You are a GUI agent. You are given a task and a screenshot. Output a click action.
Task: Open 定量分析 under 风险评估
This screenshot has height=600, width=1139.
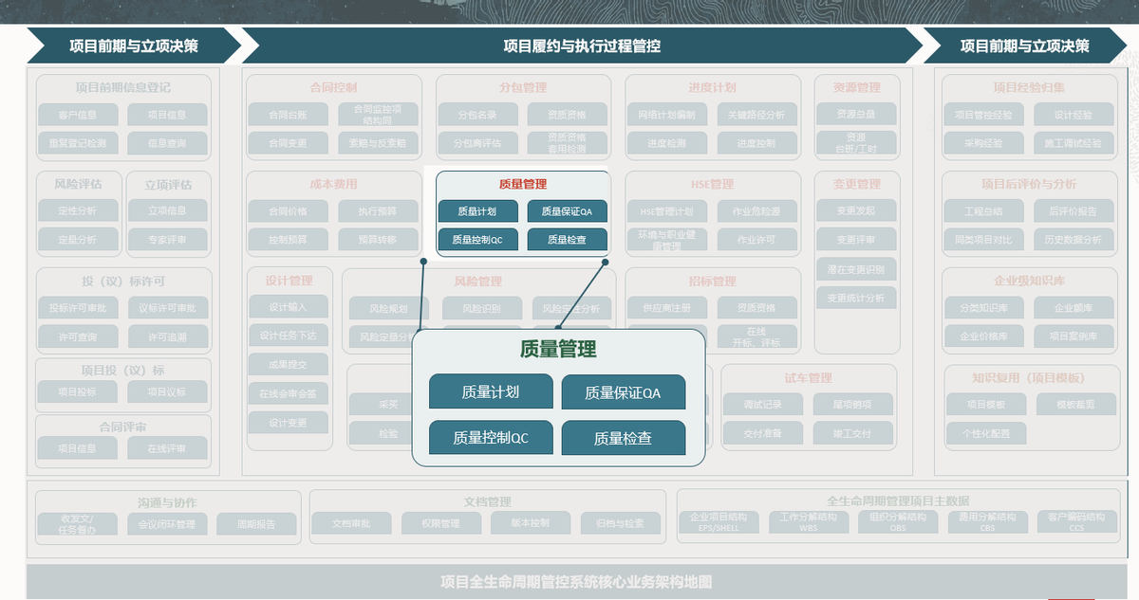coord(77,240)
